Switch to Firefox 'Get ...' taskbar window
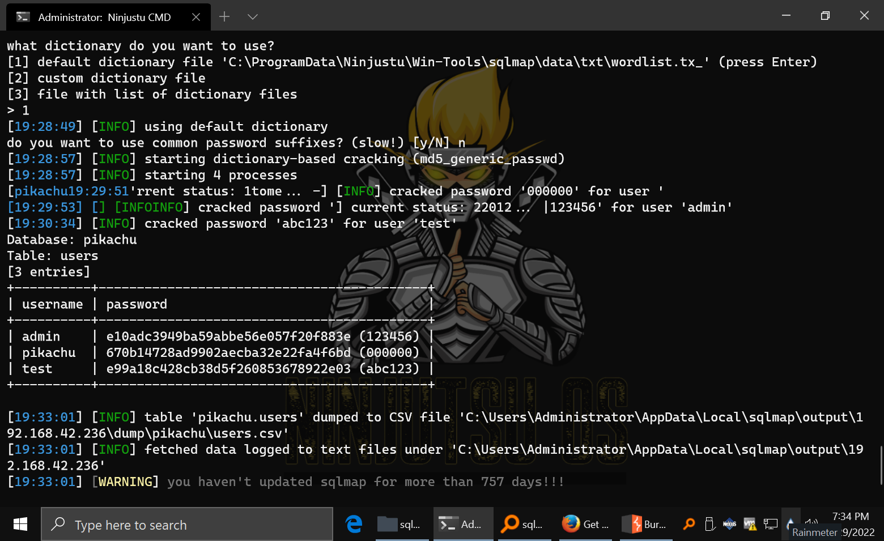884x541 pixels. pyautogui.click(x=585, y=524)
